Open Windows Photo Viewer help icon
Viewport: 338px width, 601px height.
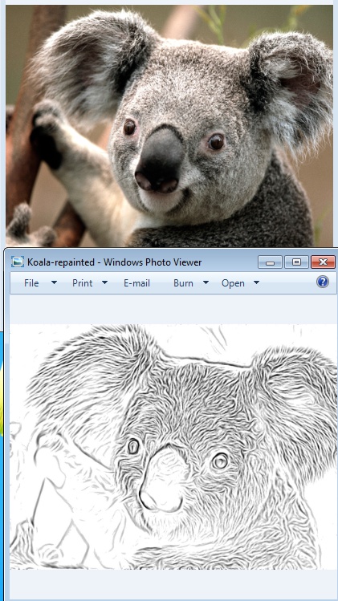coord(323,282)
